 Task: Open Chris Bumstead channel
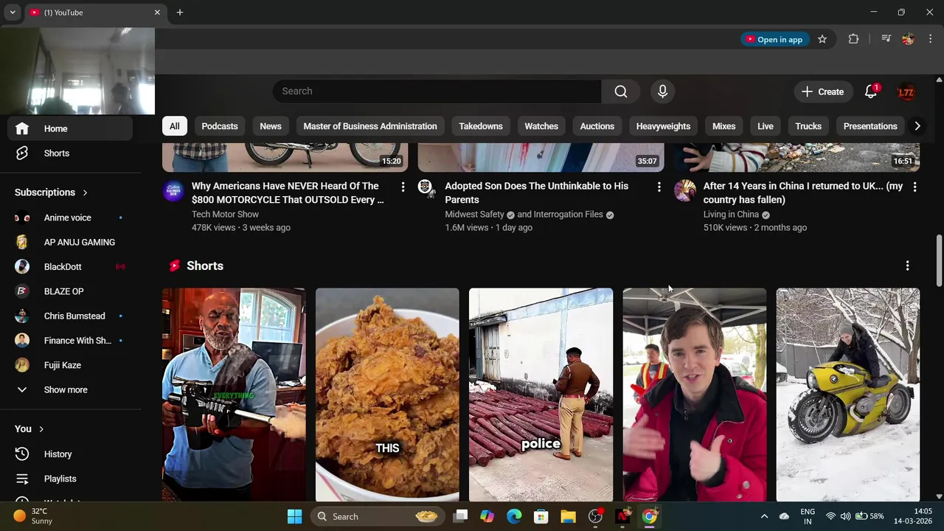tap(70, 316)
